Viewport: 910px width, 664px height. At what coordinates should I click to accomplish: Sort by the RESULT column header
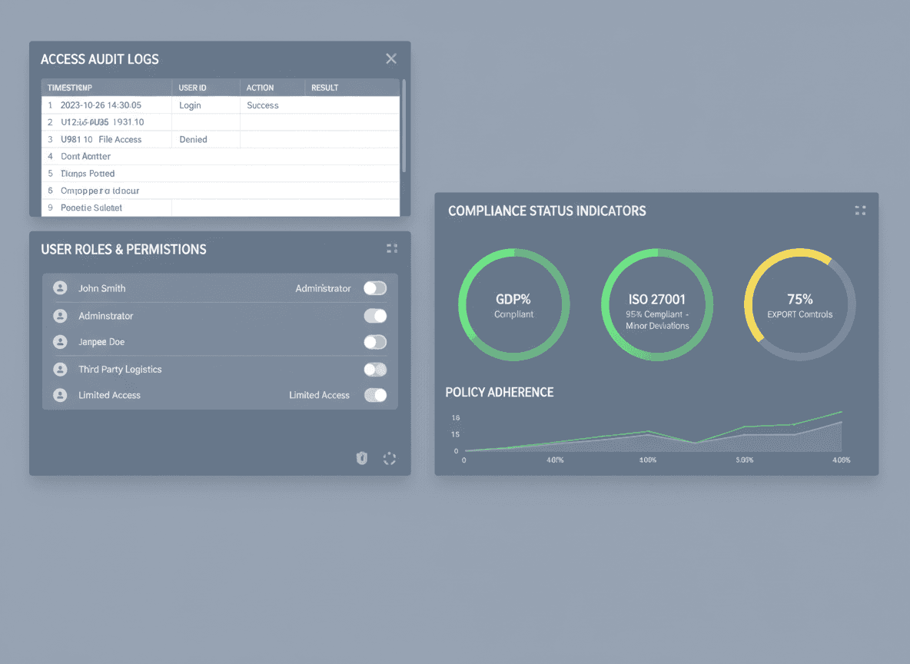[324, 87]
